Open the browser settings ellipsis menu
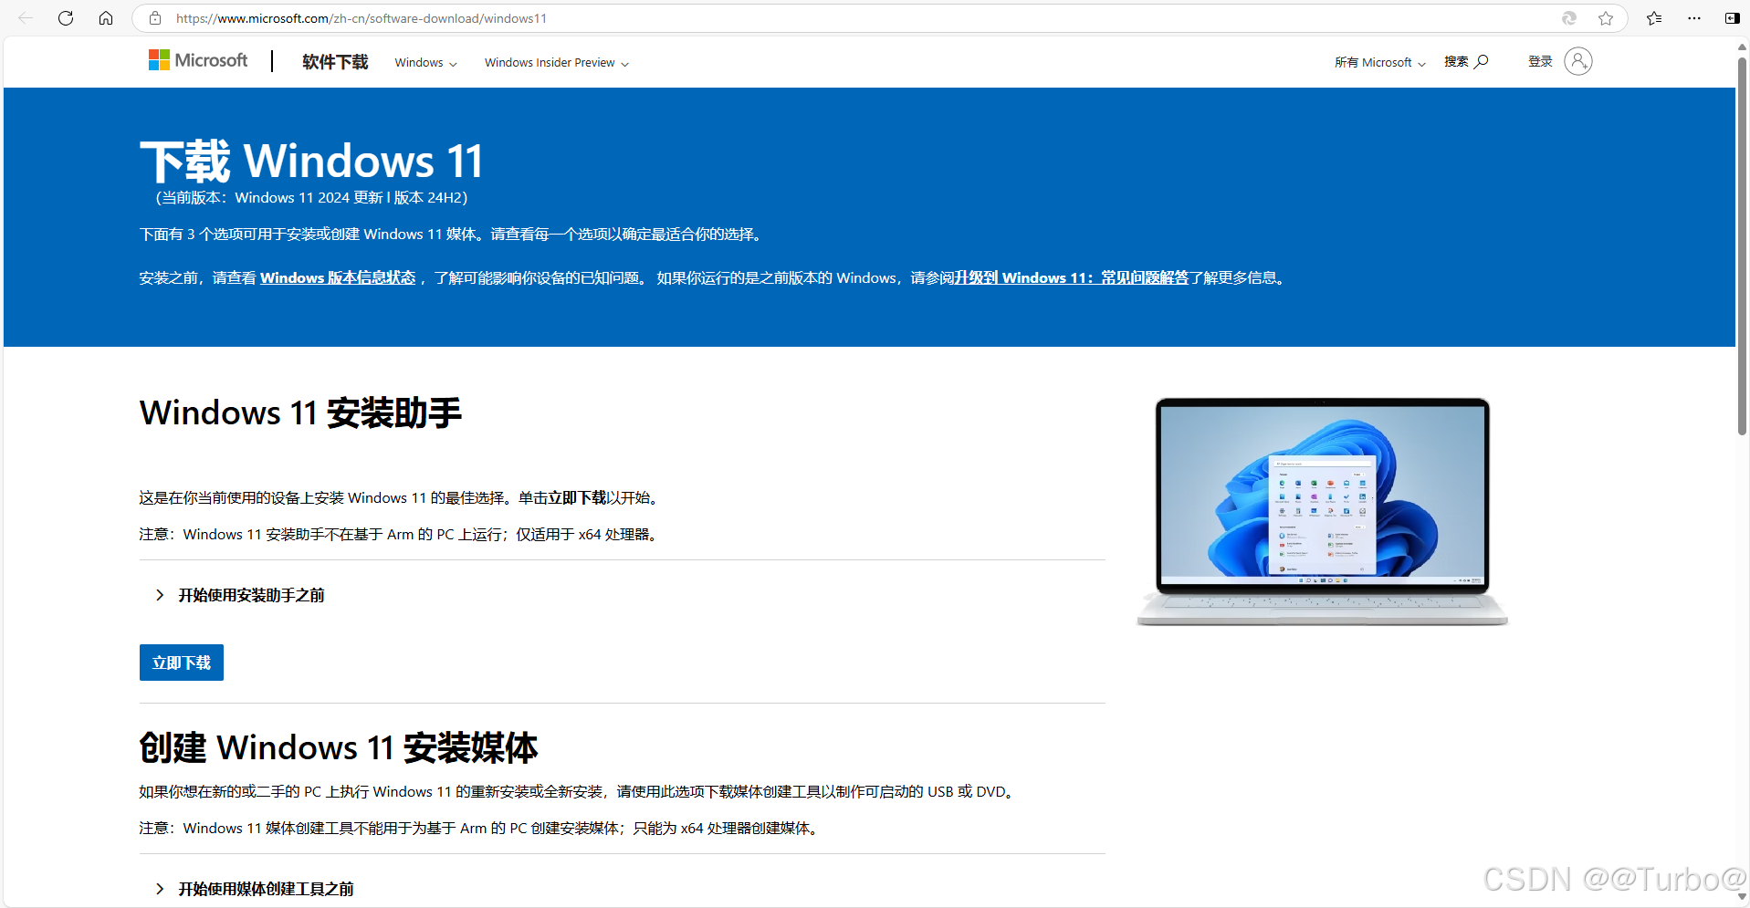 point(1695,18)
